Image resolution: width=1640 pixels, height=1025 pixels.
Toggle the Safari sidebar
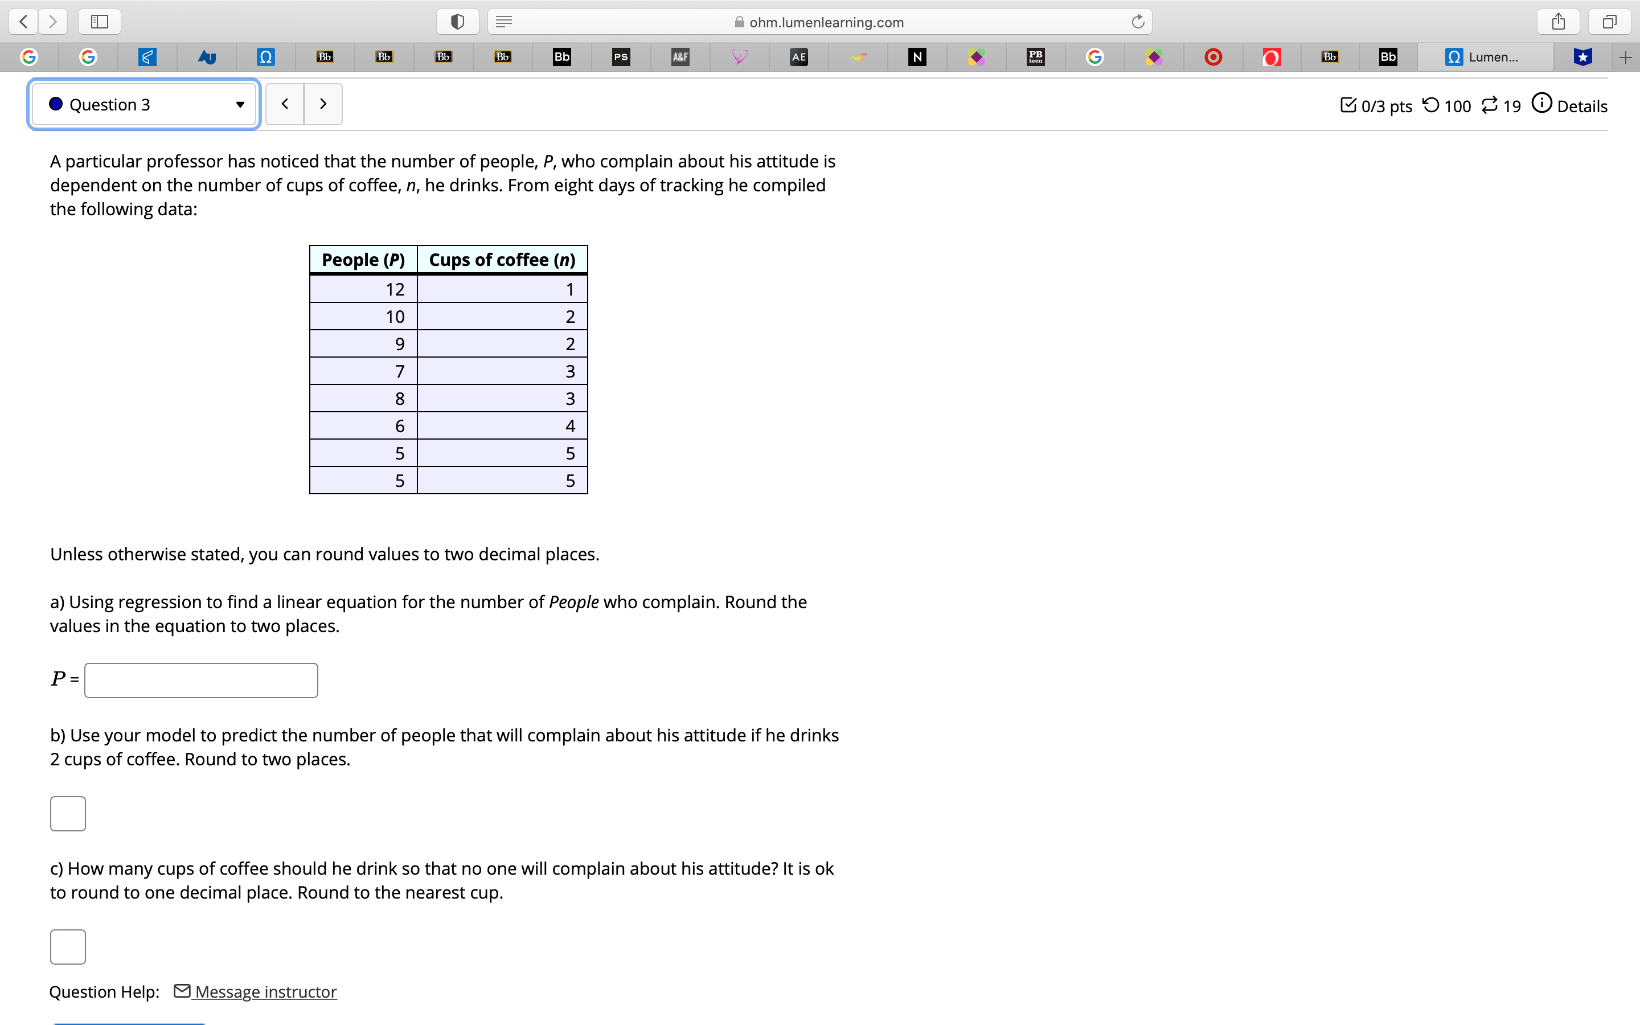(99, 21)
